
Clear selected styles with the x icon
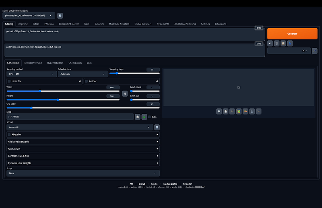point(303,51)
